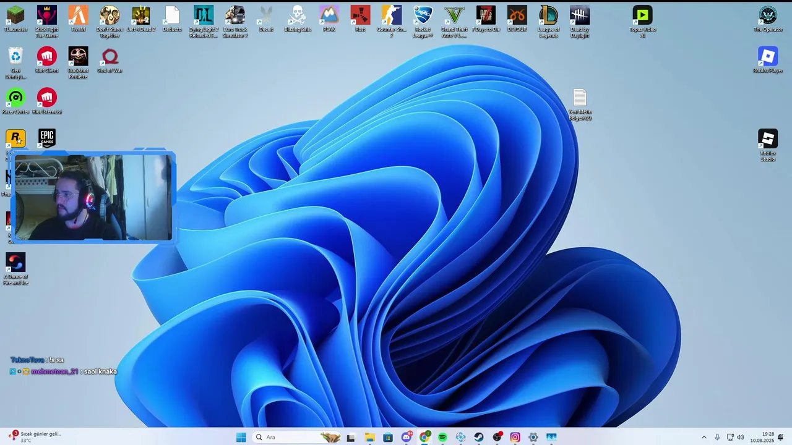Click the Roblox Player shortcut
The image size is (792, 445).
point(768,60)
